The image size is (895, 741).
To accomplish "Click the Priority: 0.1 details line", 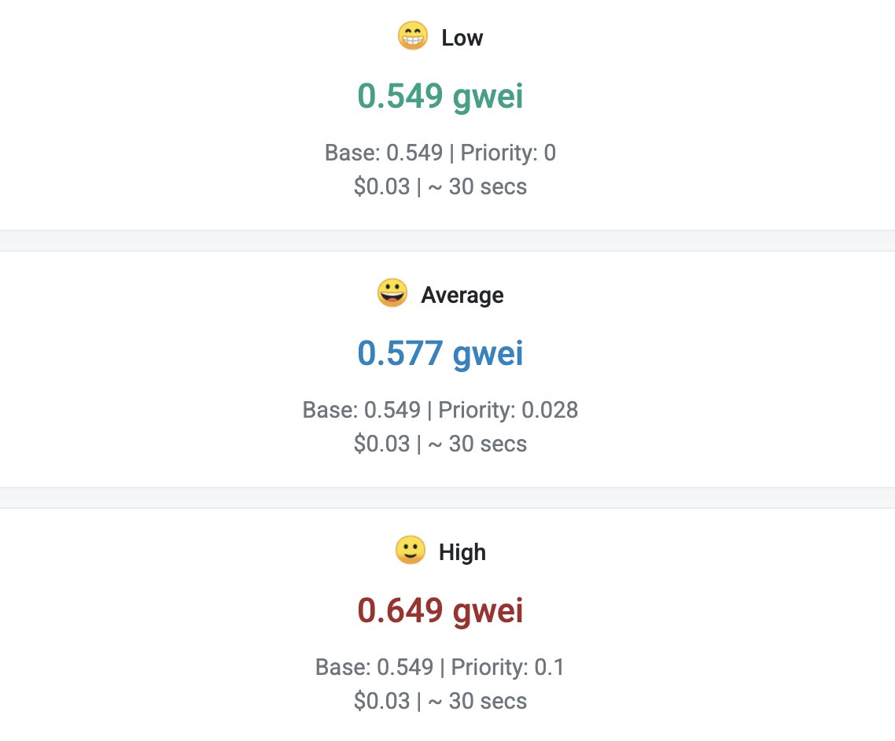I will point(440,667).
